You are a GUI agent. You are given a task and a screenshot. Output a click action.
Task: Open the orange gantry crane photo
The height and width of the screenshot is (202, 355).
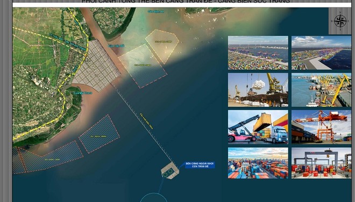(x=321, y=127)
